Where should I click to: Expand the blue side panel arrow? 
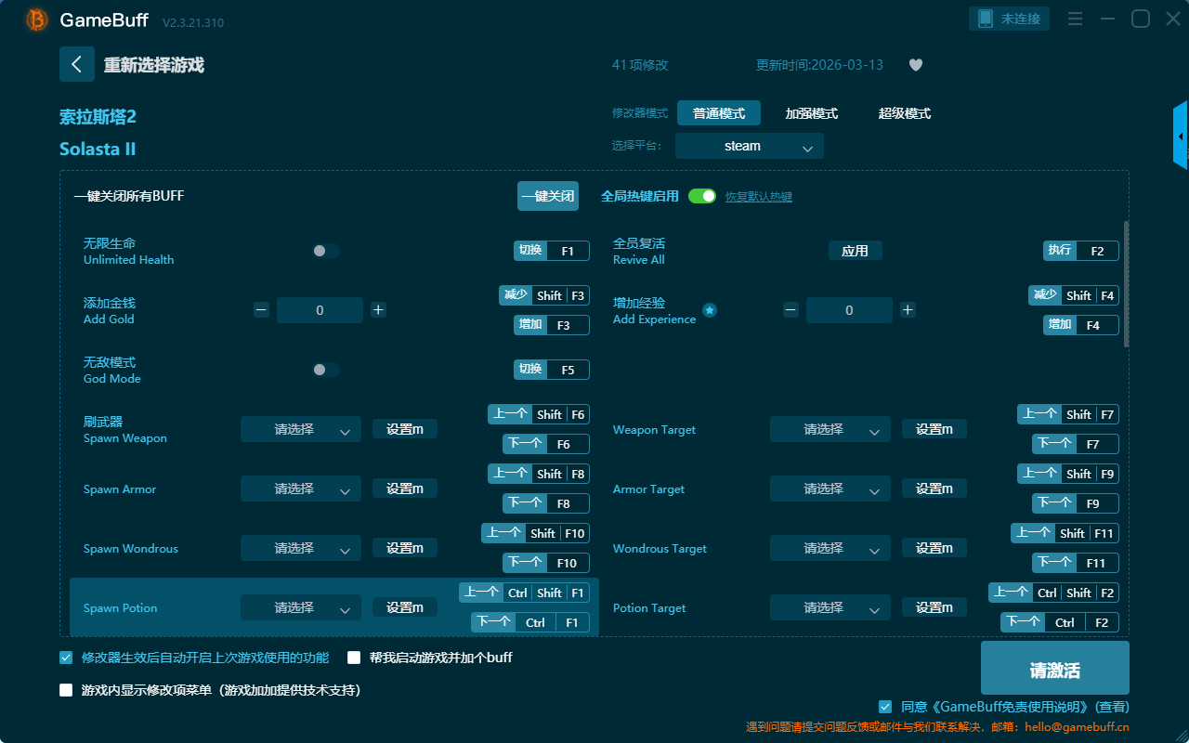1180,136
